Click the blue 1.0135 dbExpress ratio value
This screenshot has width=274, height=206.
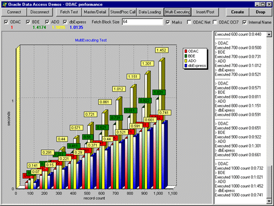pos(76,27)
